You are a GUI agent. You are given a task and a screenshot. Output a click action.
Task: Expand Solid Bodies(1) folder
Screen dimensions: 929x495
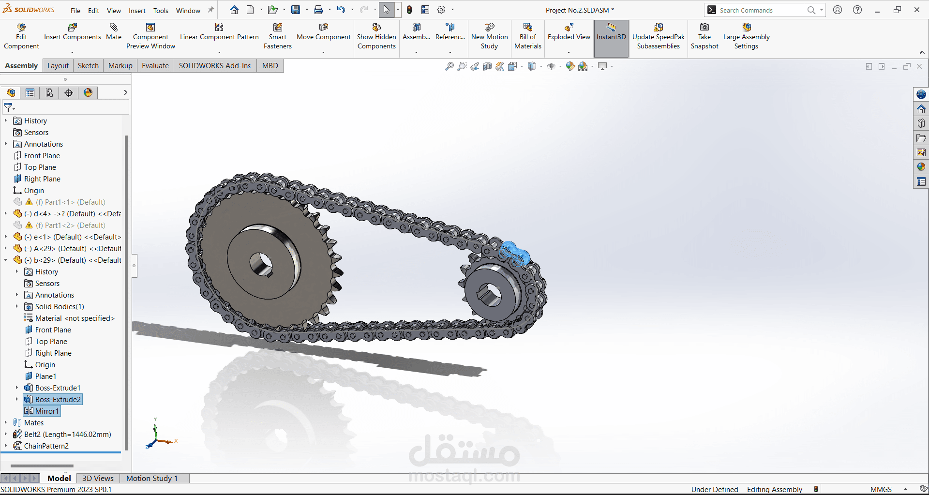[x=17, y=306]
